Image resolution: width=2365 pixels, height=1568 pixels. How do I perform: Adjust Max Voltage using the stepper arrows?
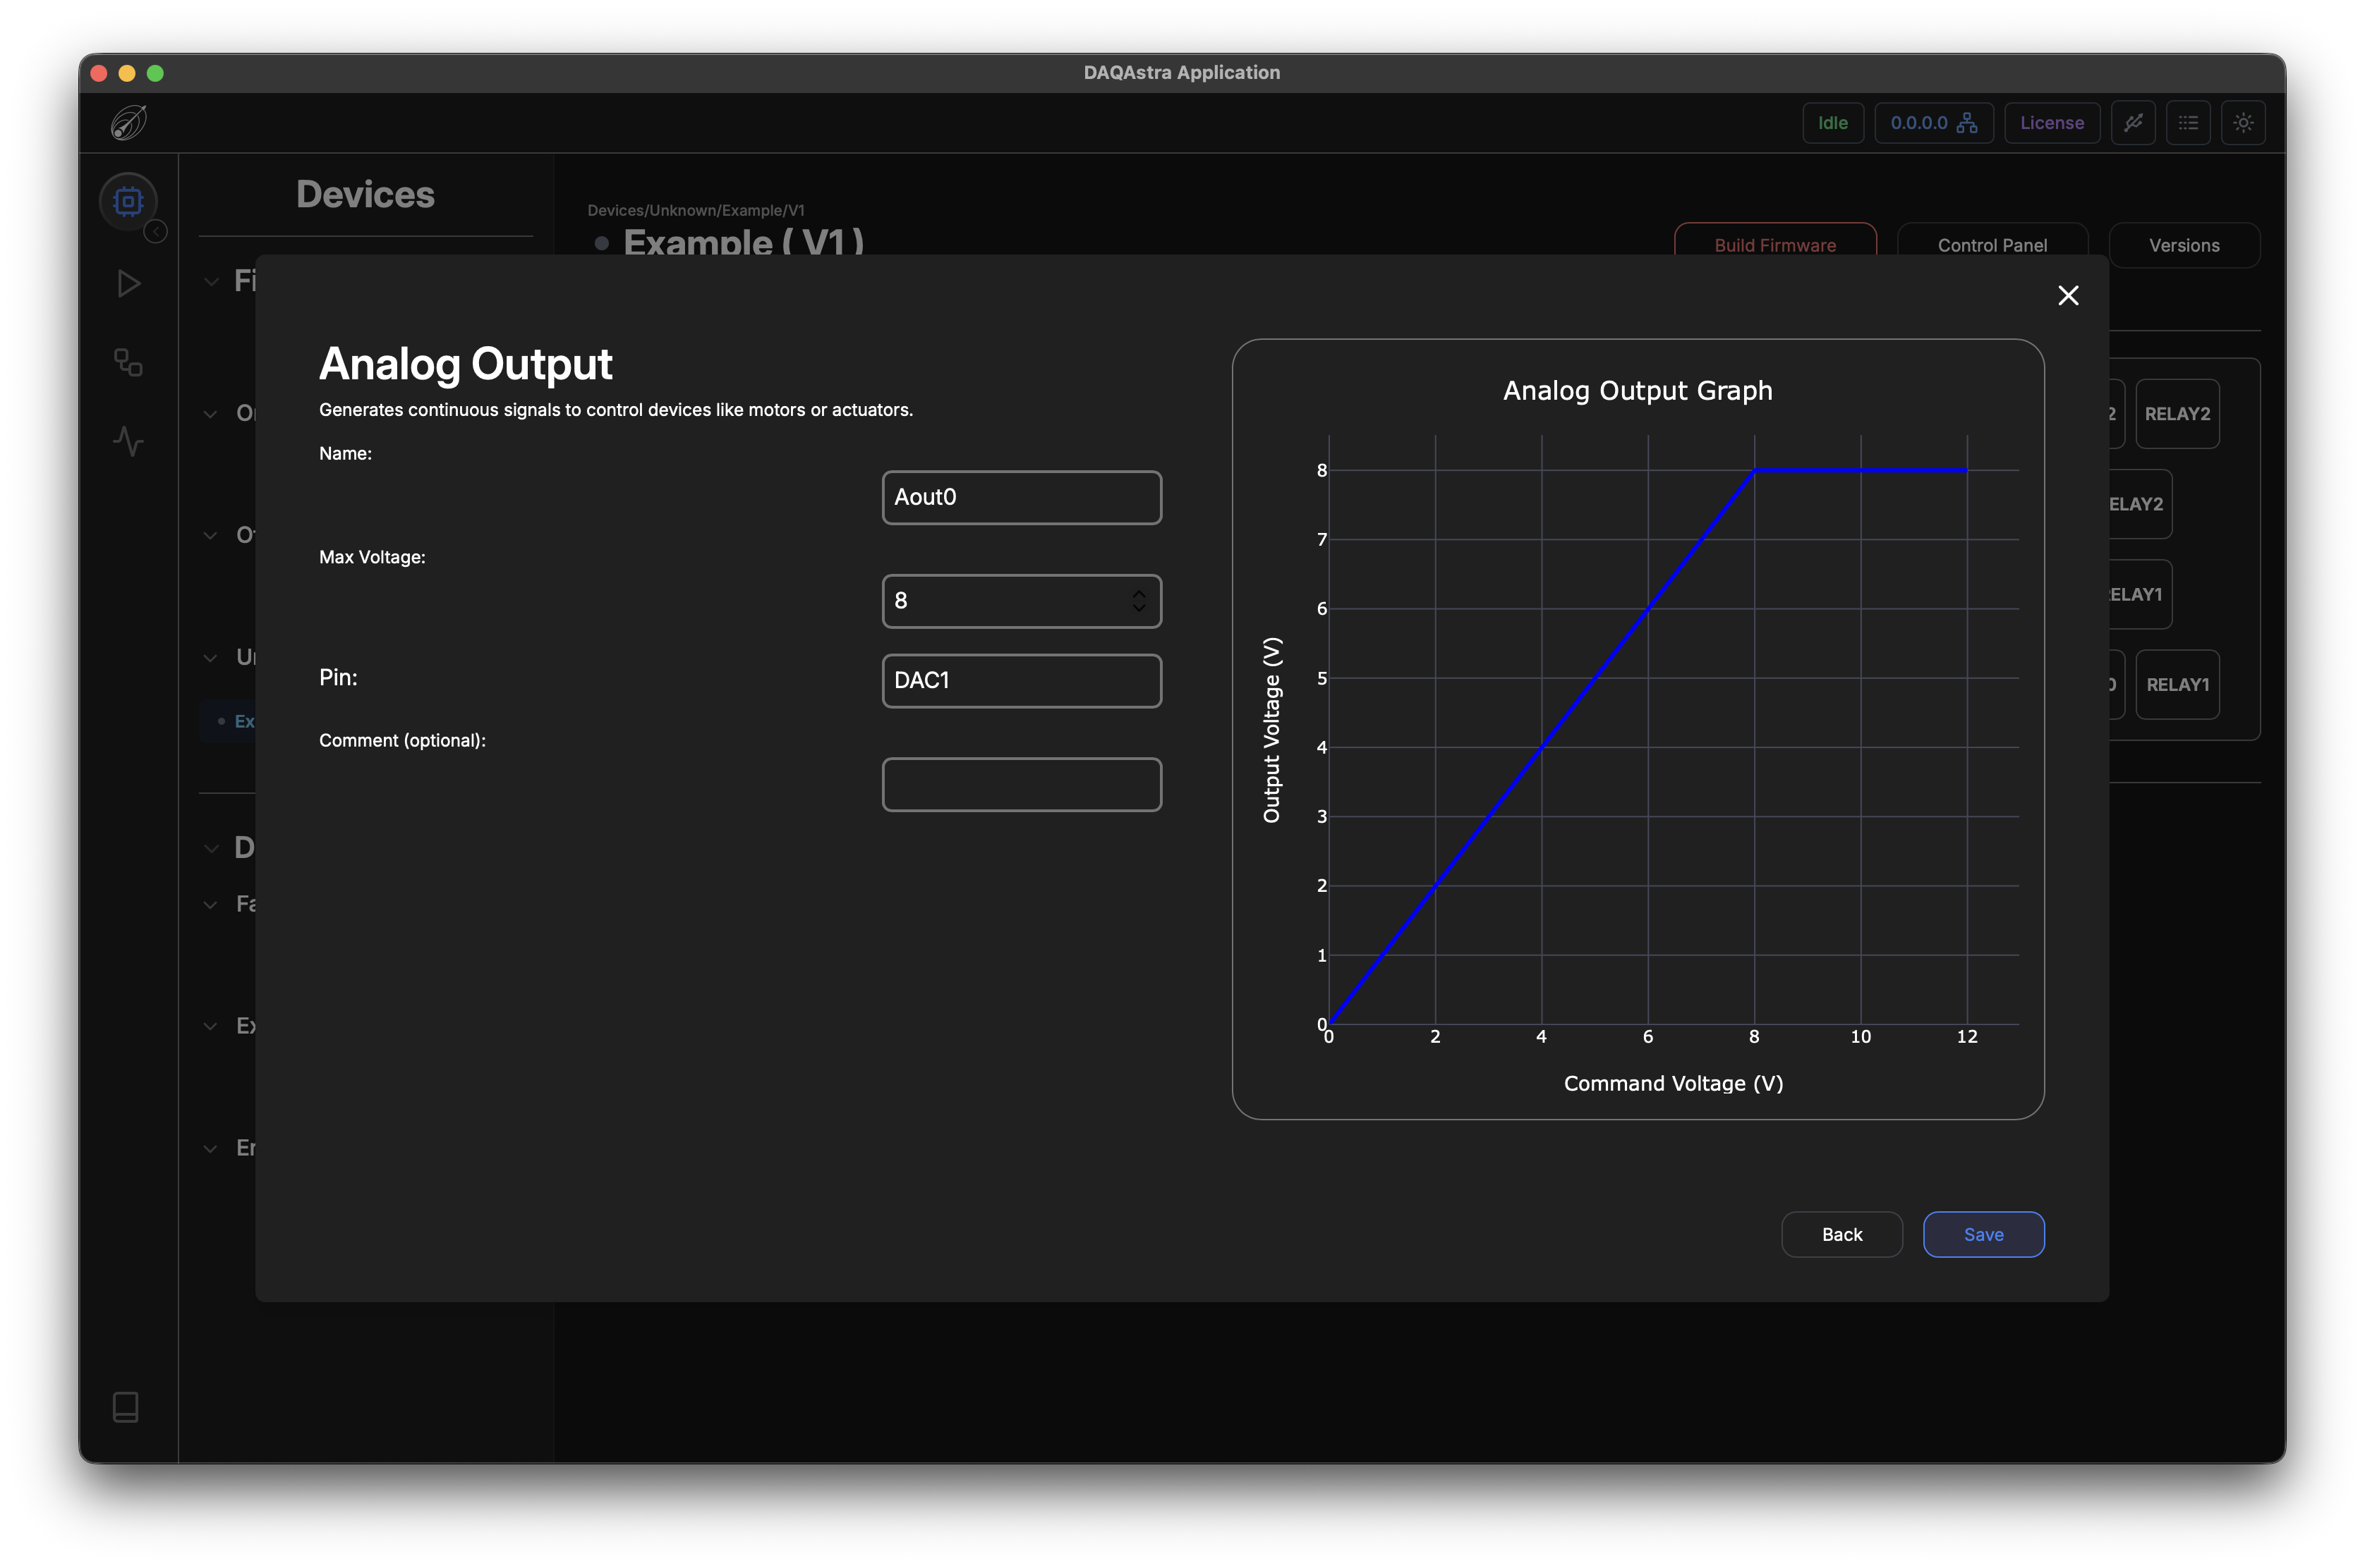[x=1139, y=601]
